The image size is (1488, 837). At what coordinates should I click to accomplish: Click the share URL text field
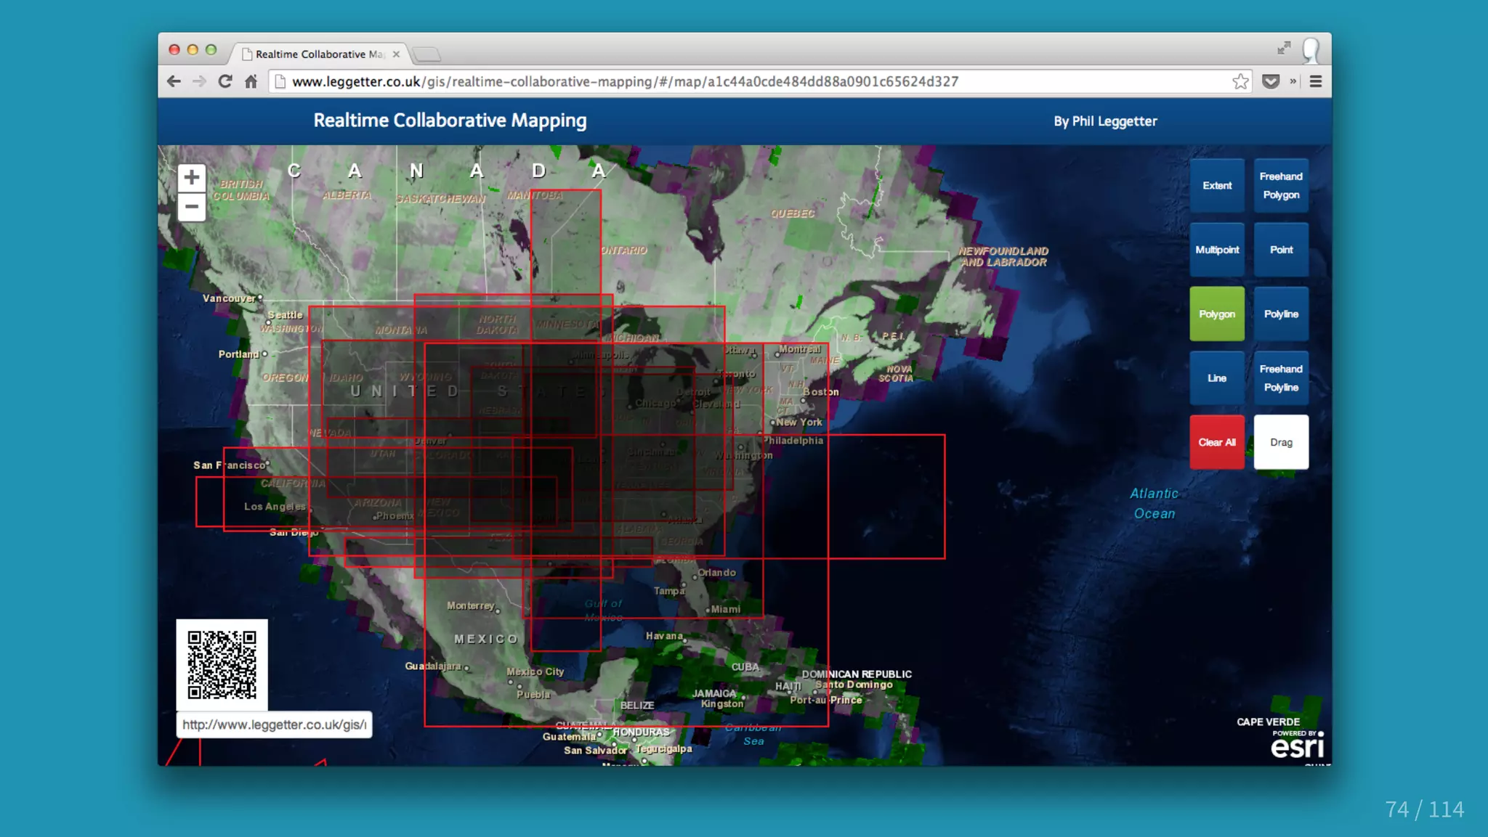click(x=274, y=724)
